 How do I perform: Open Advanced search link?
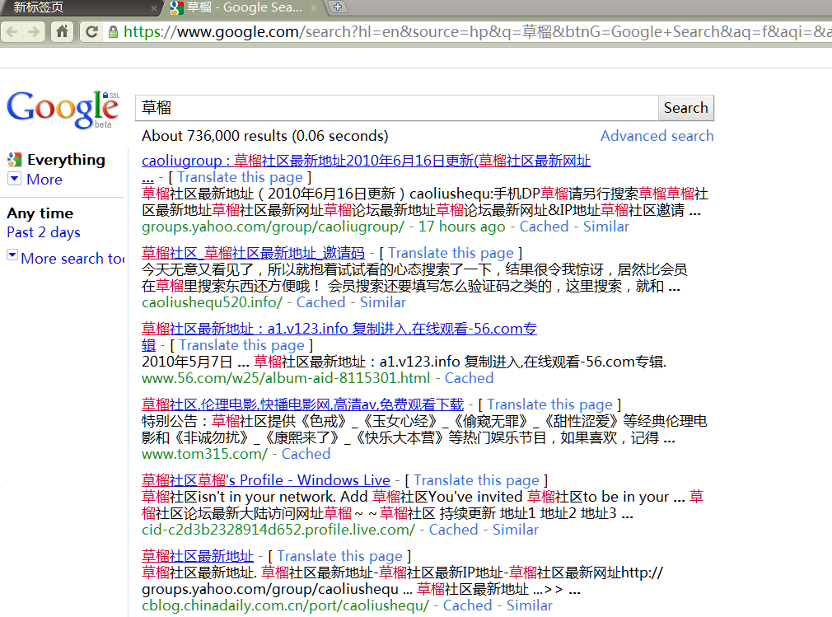[x=657, y=136]
